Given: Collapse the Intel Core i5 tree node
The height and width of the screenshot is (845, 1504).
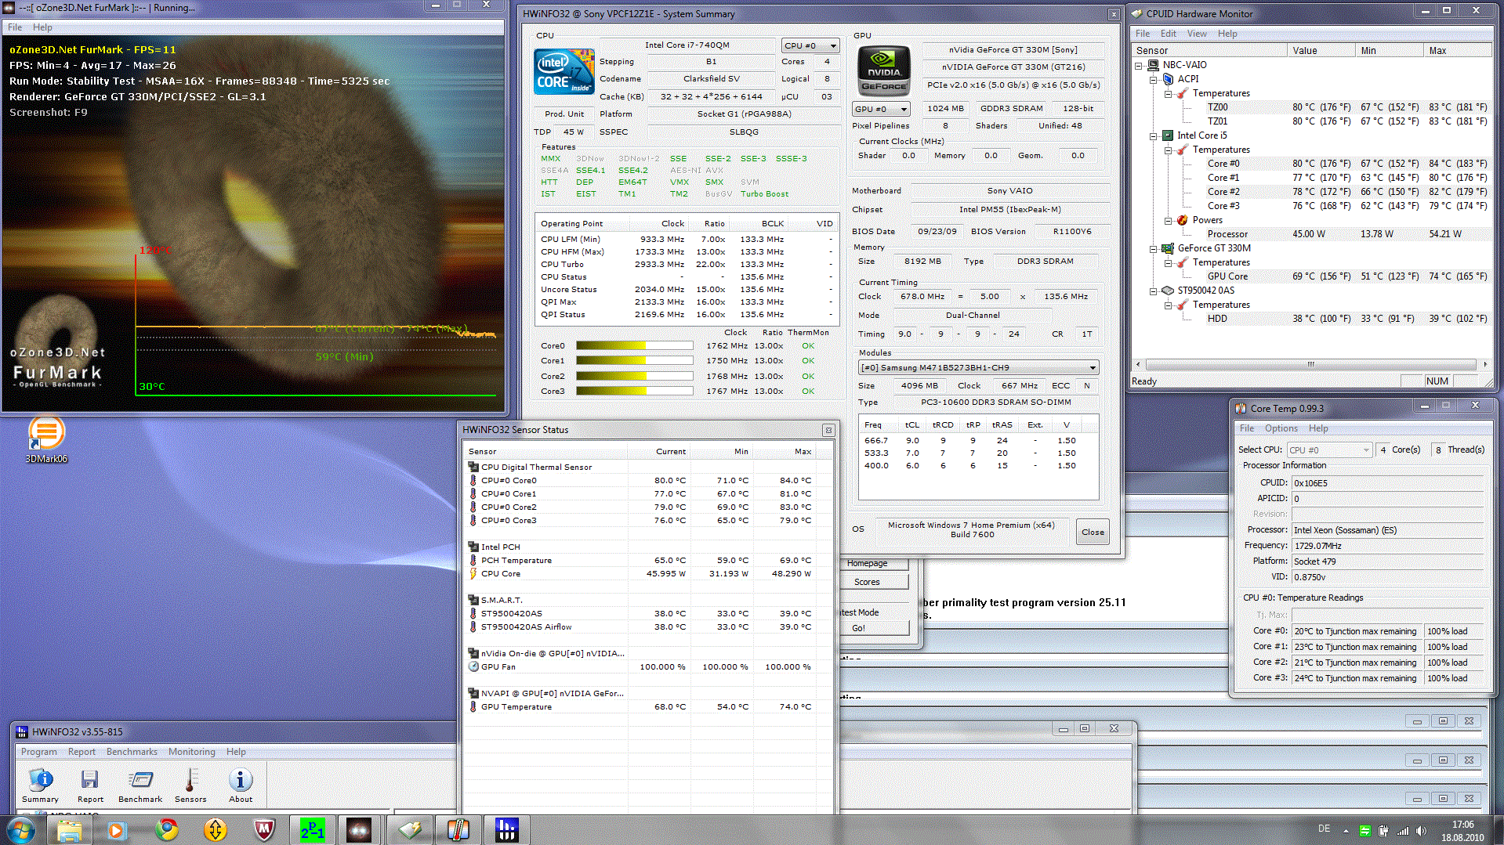Looking at the screenshot, I should [x=1154, y=135].
